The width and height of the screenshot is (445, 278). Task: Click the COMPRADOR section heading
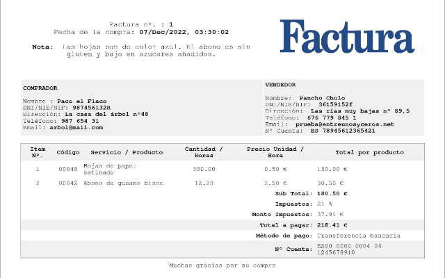40,88
